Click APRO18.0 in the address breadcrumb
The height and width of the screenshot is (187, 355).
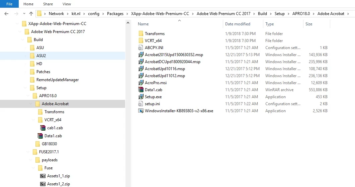[301, 14]
